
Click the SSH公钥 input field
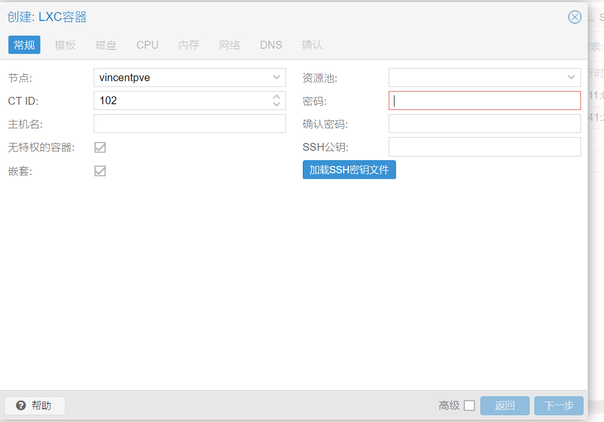point(485,147)
